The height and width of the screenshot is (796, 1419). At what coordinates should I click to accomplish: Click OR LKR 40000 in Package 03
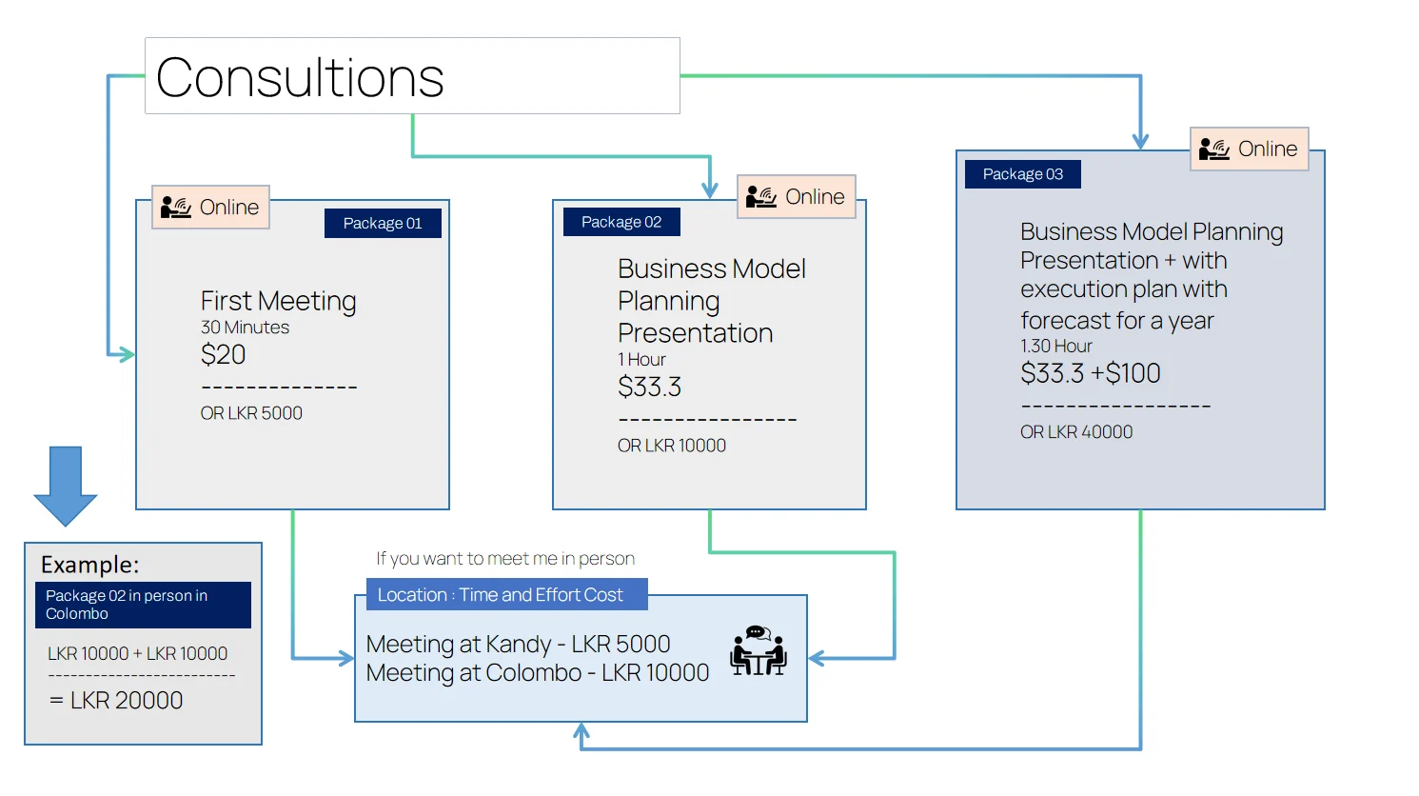click(1076, 432)
